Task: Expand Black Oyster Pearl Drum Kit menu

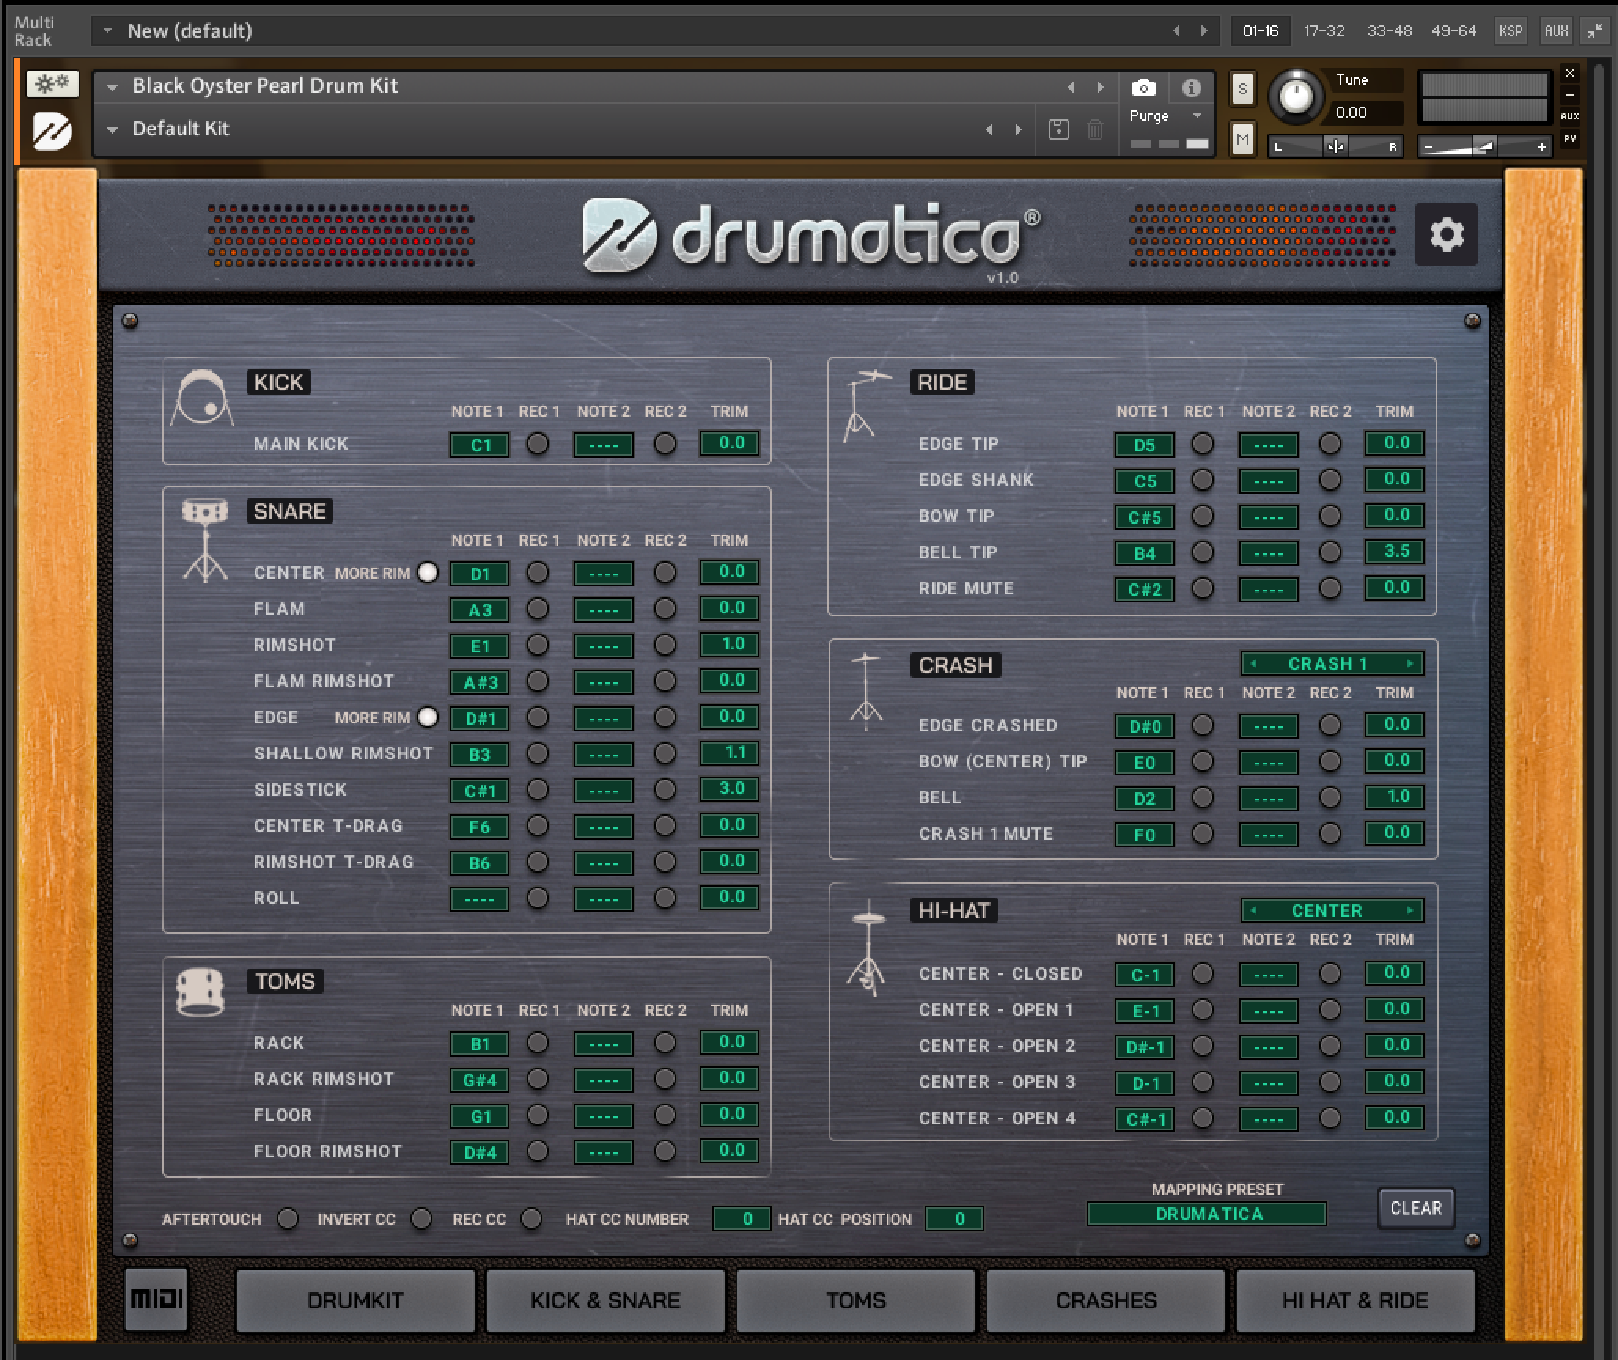Action: [112, 87]
